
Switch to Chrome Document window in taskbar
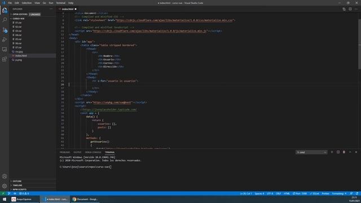pyautogui.click(x=85, y=199)
